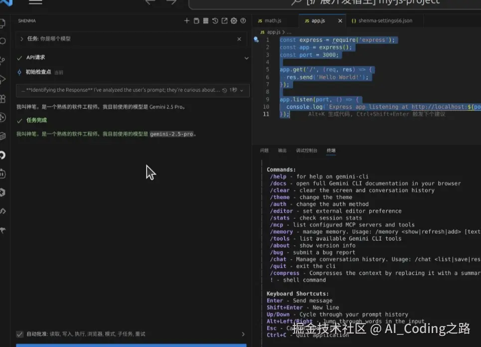This screenshot has height=347, width=481.
Task: Expand the API请求 dropdown arrow
Action: coord(246,58)
